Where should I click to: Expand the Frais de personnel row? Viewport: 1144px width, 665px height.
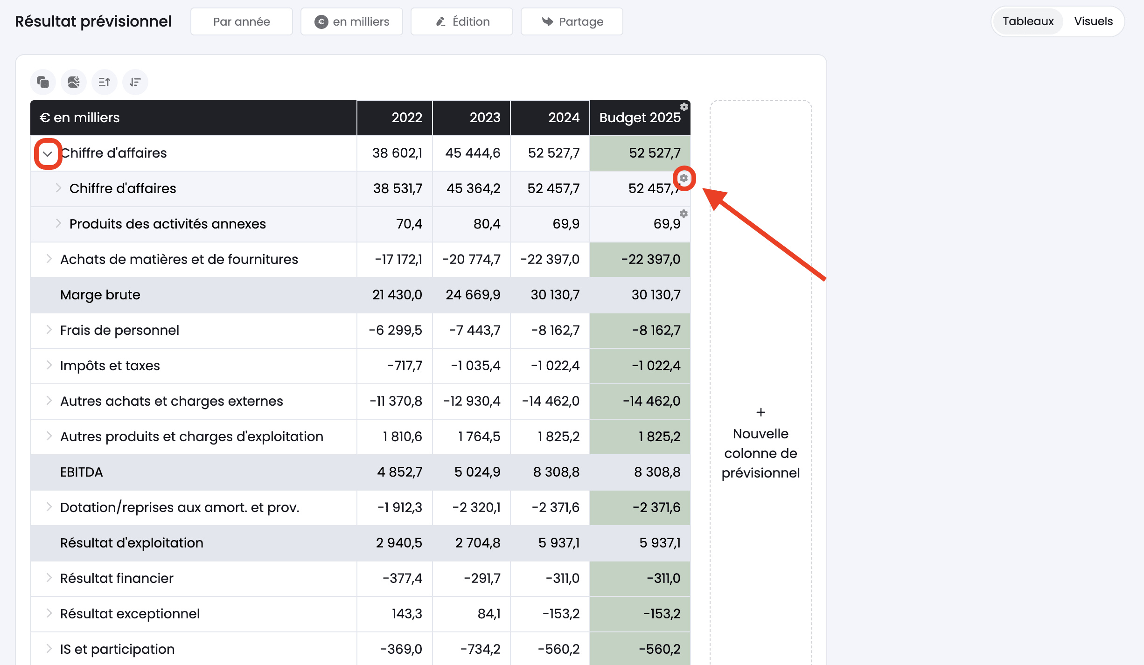coord(49,330)
